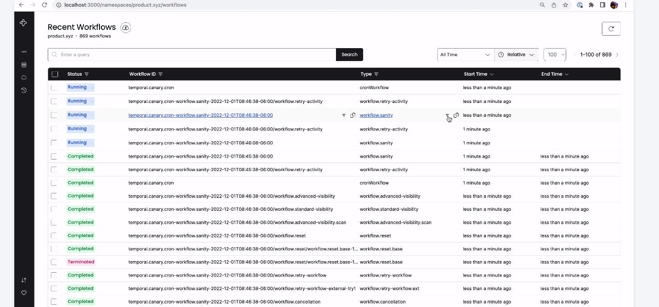Open the All Time range dropdown

coord(465,54)
